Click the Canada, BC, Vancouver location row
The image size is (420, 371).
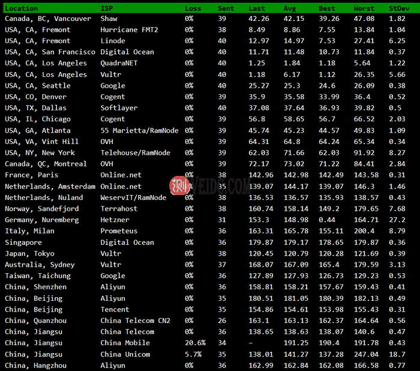click(x=48, y=19)
